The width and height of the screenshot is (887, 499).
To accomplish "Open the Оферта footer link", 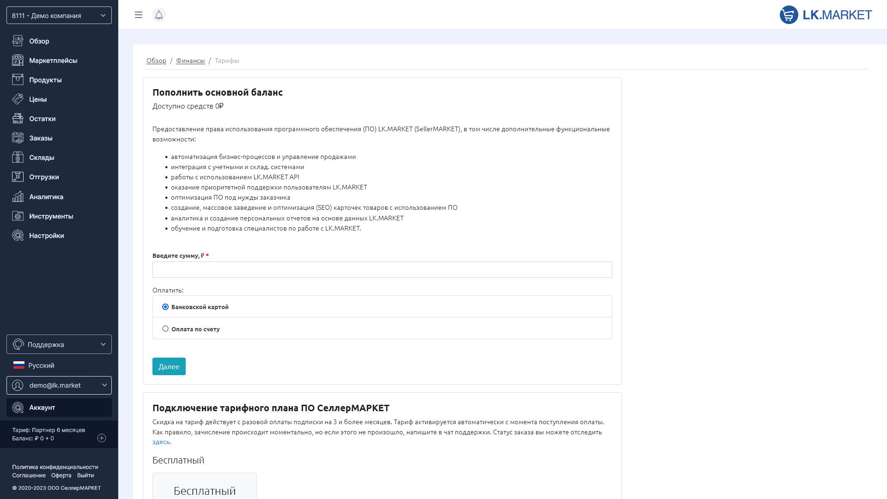I will click(61, 475).
